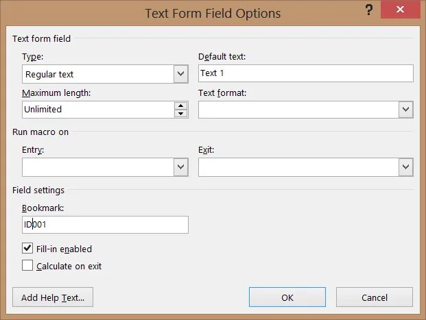Open the Type dropdown arrow
The height and width of the screenshot is (320, 426).
pos(181,73)
